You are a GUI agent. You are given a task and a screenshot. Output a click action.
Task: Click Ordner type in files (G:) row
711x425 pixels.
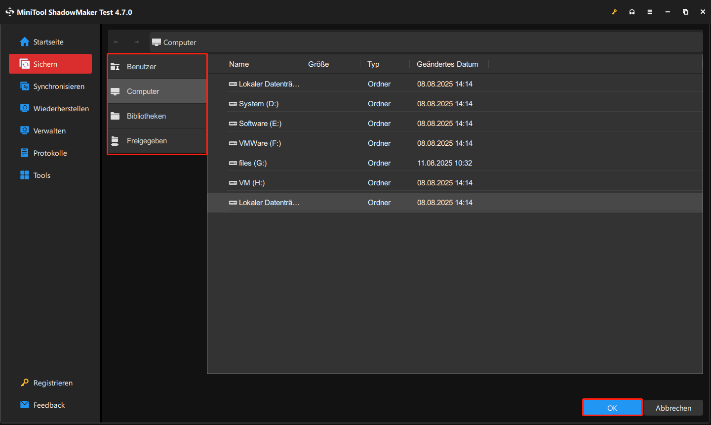pos(379,163)
